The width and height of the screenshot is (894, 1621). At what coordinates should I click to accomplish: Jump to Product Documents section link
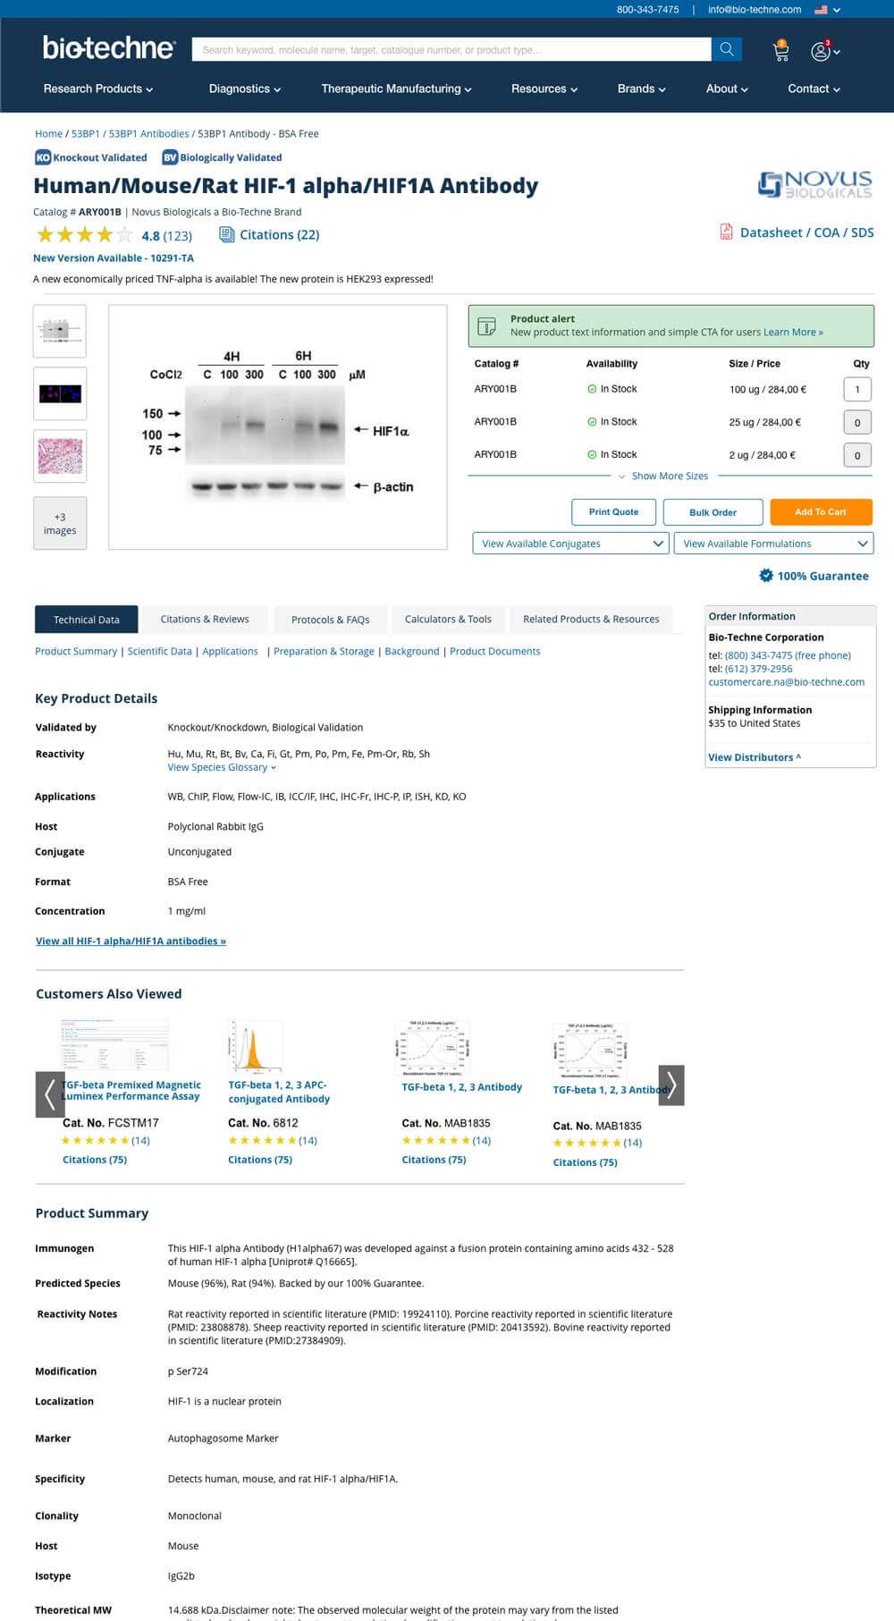tap(494, 651)
